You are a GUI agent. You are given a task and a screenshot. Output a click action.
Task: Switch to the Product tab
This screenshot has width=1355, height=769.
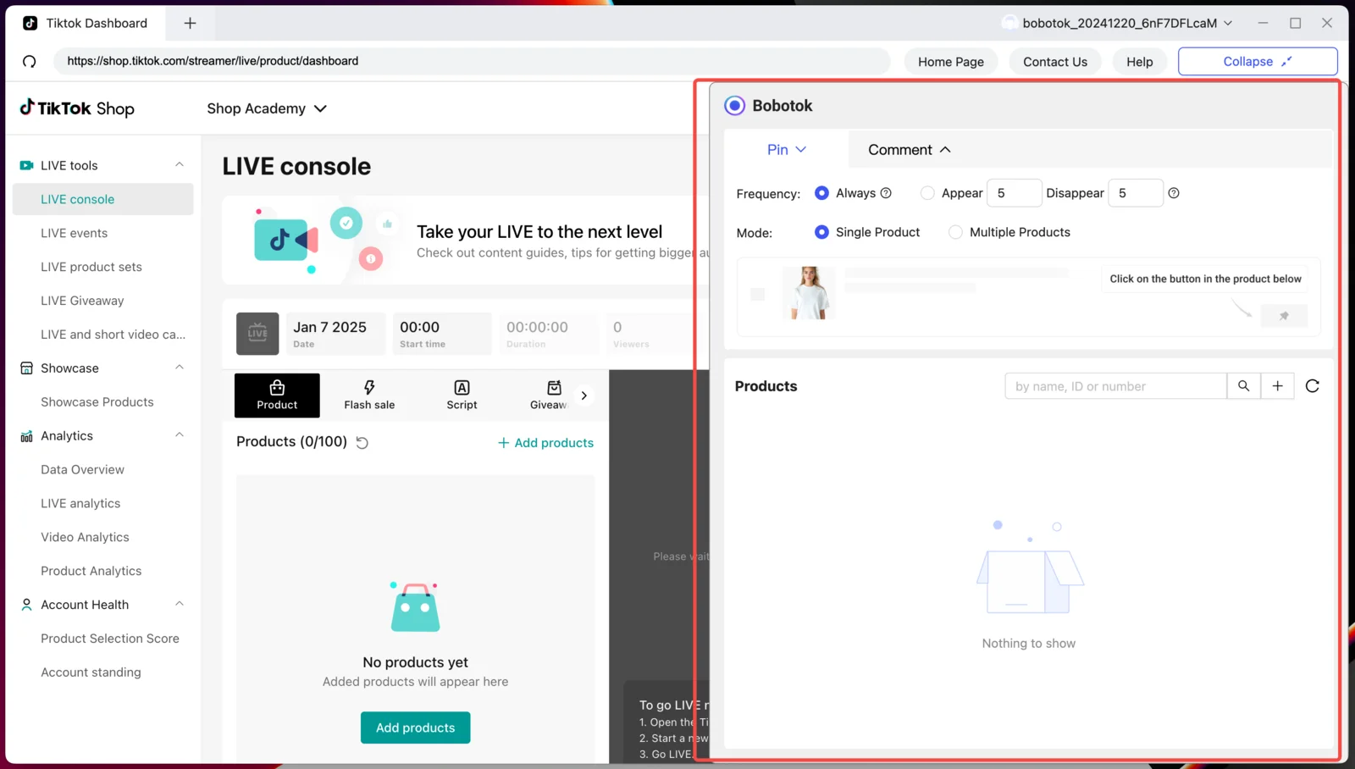277,396
